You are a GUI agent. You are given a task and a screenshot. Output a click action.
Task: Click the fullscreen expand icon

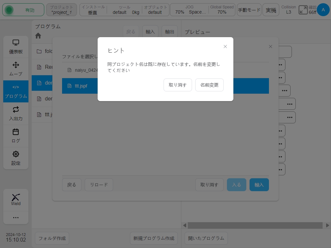point(303,10)
